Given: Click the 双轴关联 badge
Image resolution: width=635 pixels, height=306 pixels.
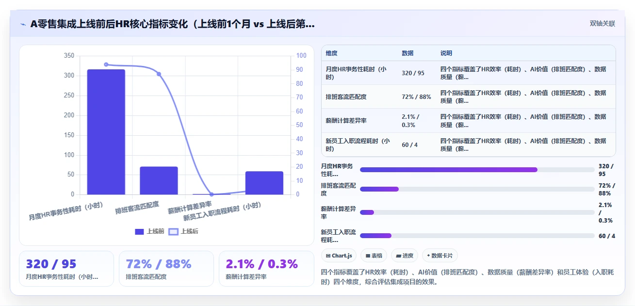Looking at the screenshot, I should [x=602, y=24].
